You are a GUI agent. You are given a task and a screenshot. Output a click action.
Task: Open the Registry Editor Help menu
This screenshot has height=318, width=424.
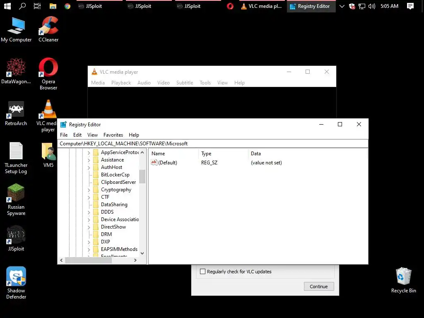point(134,135)
